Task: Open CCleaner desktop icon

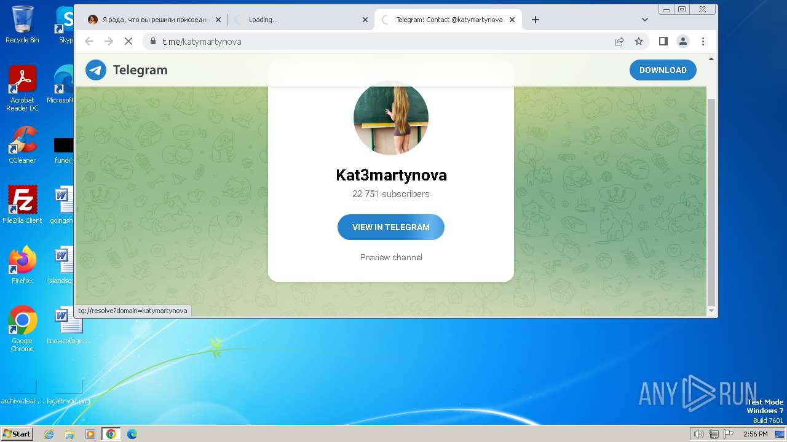Action: pyautogui.click(x=22, y=145)
